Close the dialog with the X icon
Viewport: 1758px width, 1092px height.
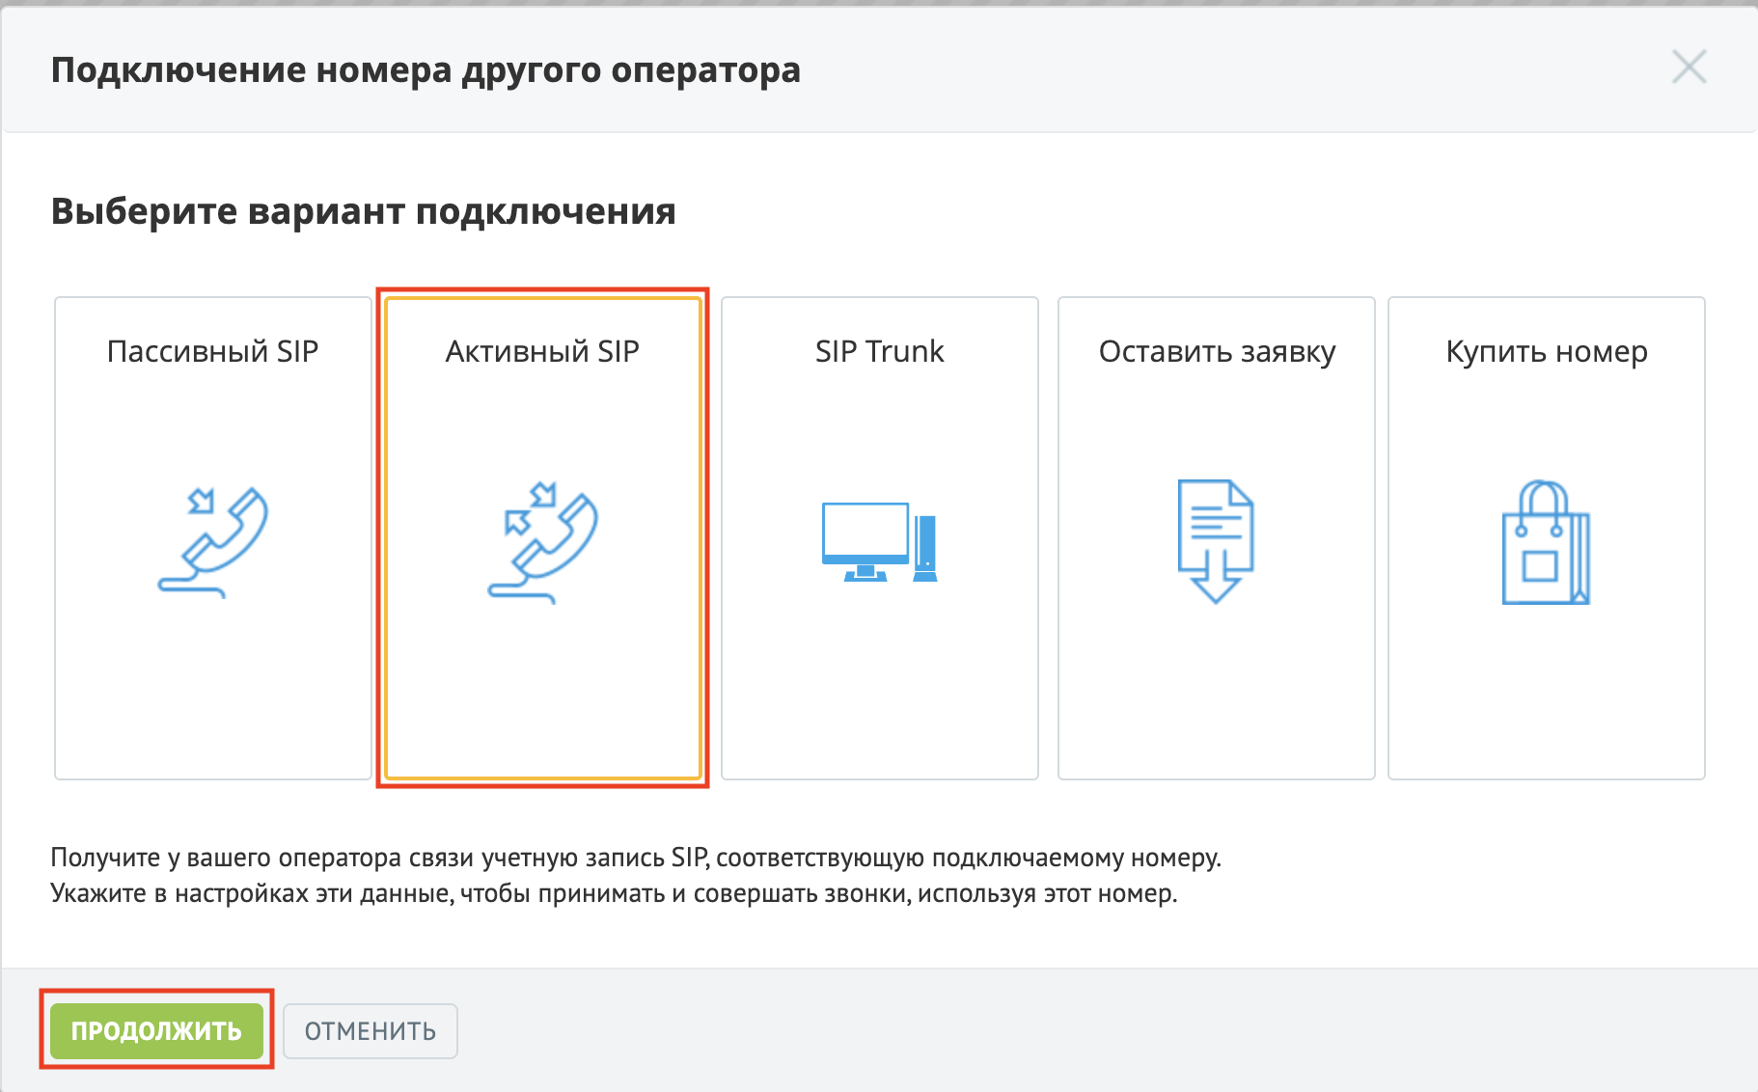point(1689,68)
